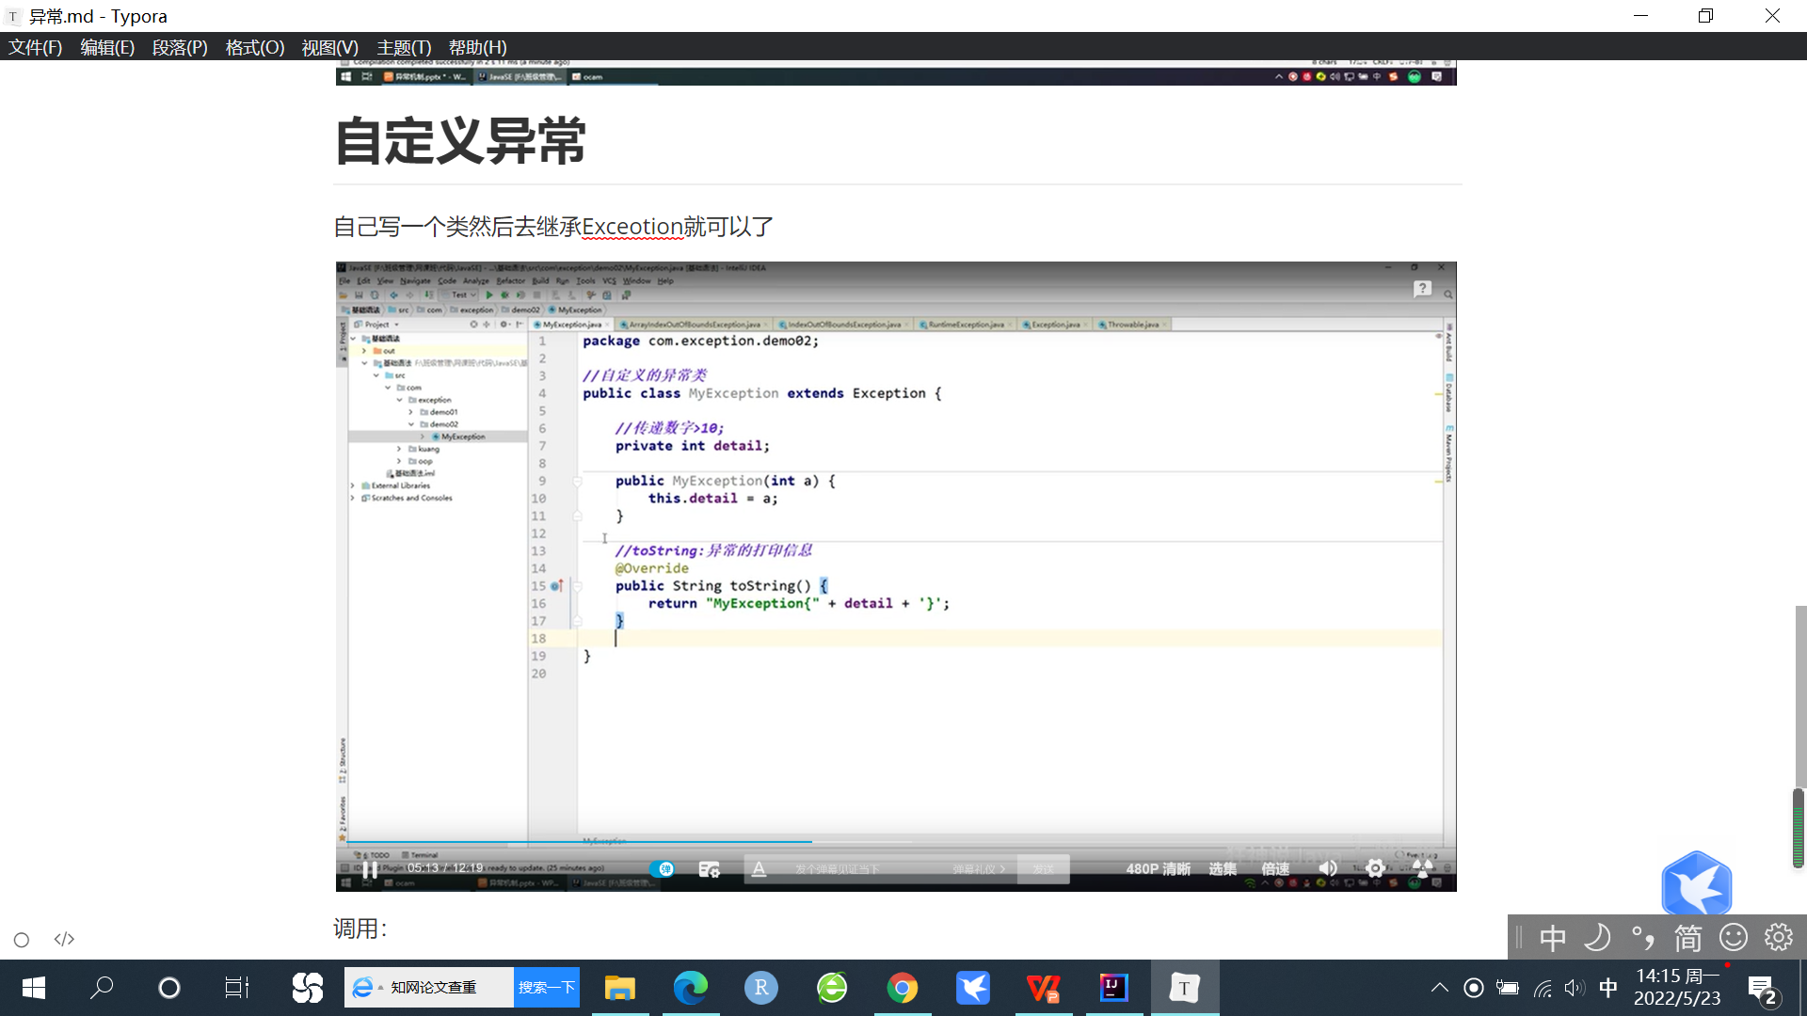The height and width of the screenshot is (1016, 1807).
Task: Expand hidden system tray icons
Action: pos(1439,987)
